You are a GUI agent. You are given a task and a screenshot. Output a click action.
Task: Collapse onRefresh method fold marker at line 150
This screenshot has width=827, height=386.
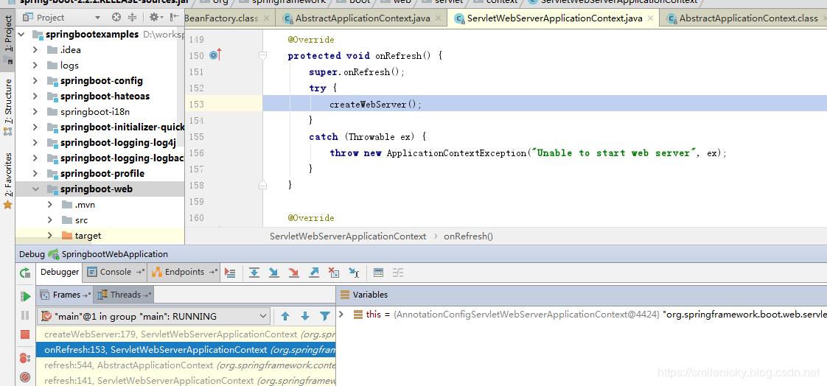click(262, 55)
